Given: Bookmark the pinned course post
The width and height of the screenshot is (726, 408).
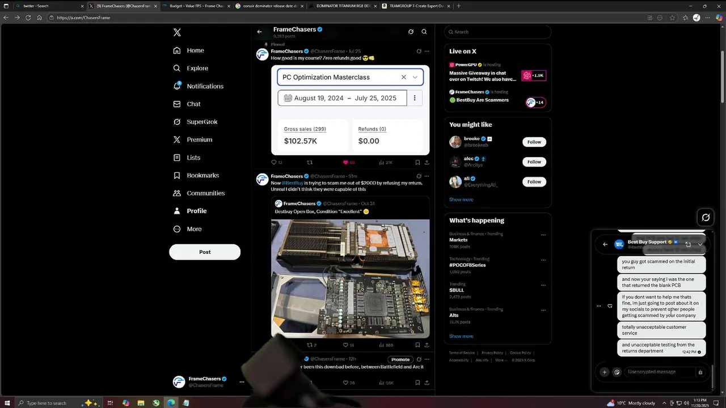Looking at the screenshot, I should (x=417, y=162).
